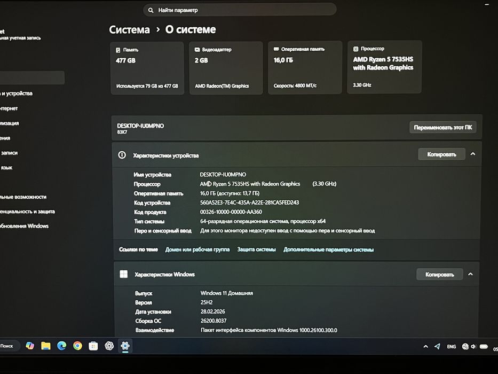Click the magnifier icon in Найти параметр
The width and height of the screenshot is (498, 374).
coord(151,10)
